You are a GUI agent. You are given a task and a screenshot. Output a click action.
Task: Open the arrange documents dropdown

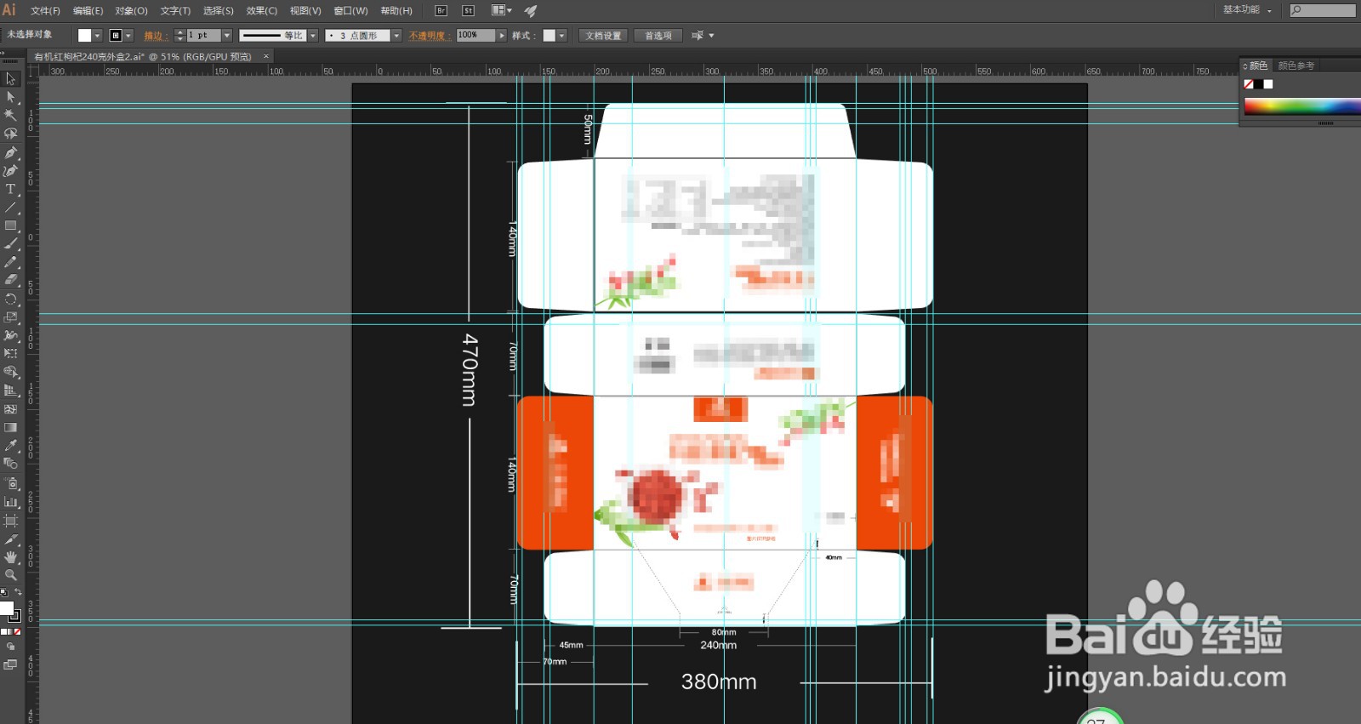point(502,11)
